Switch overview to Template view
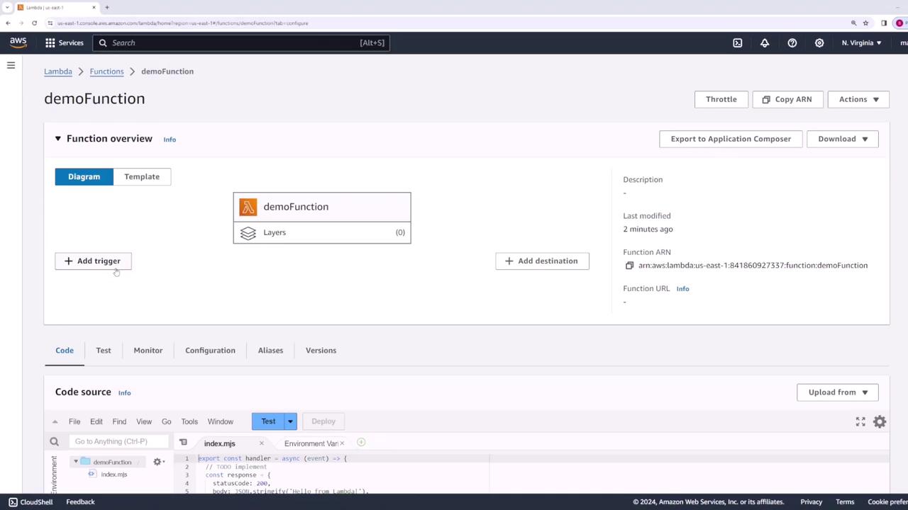The image size is (908, 510). click(x=142, y=176)
